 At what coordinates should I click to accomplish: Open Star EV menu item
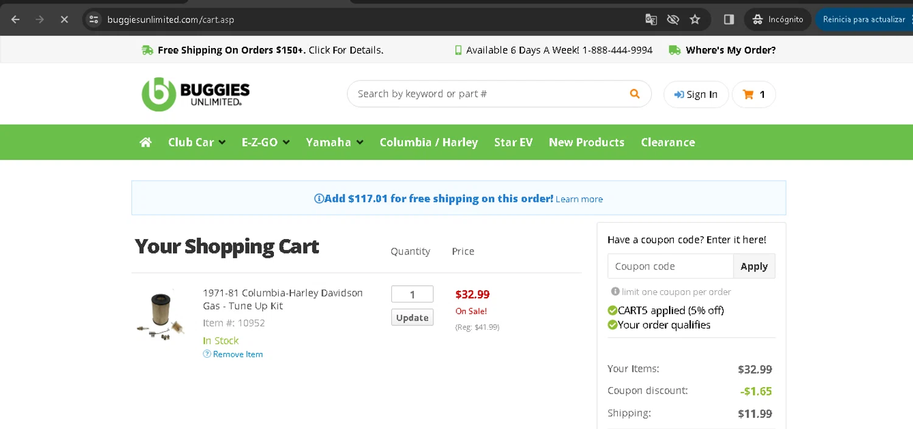pyautogui.click(x=513, y=142)
